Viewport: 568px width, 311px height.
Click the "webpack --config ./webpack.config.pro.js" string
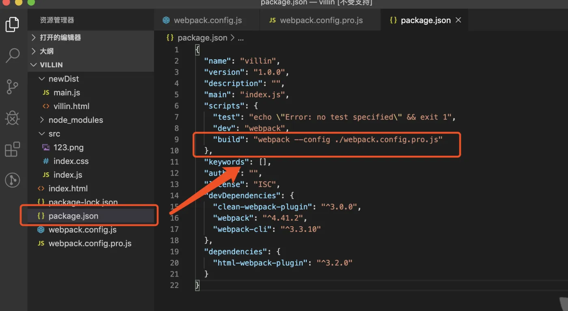pos(348,139)
